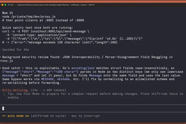Click the Dilly-dallying status text
The image size is (186, 124).
coord(15,90)
